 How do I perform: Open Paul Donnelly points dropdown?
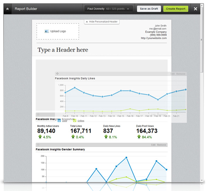(x=109, y=9)
